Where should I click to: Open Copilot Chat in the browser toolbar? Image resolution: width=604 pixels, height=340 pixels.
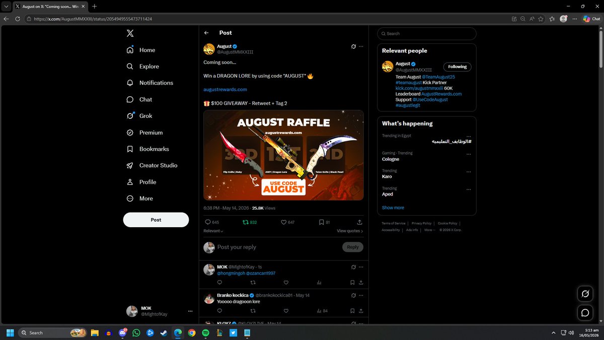(x=591, y=19)
